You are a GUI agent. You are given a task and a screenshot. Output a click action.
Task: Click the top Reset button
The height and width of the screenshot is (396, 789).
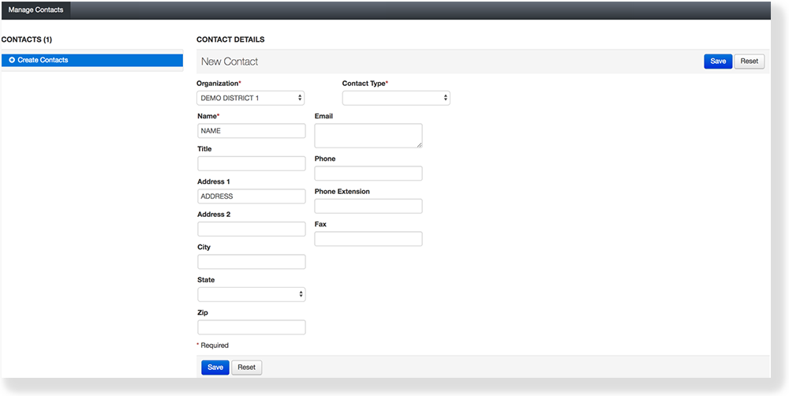749,62
